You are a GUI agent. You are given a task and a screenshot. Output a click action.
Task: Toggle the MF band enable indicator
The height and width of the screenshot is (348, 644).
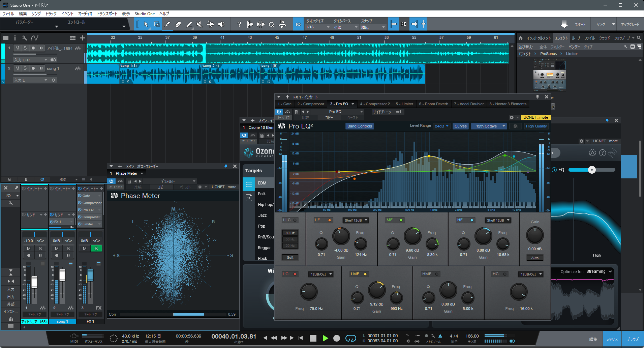tap(401, 220)
